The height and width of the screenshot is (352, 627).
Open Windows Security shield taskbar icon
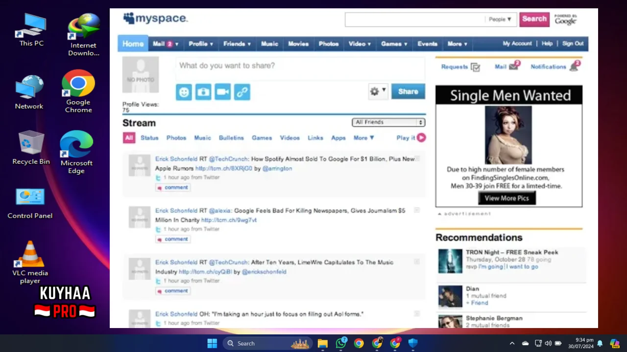point(413,343)
